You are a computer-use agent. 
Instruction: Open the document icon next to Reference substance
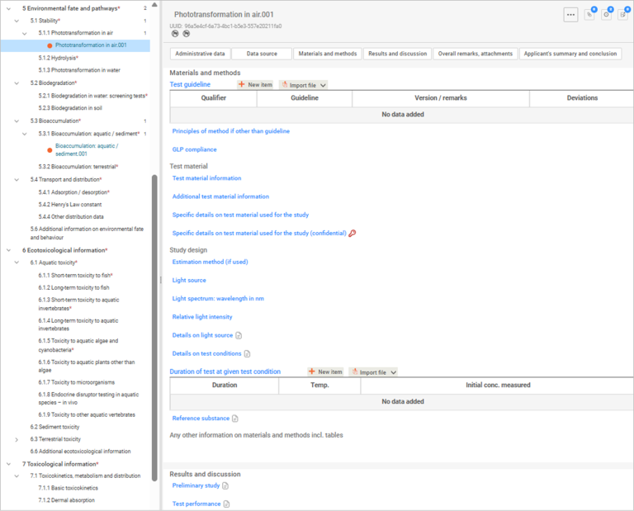point(235,419)
